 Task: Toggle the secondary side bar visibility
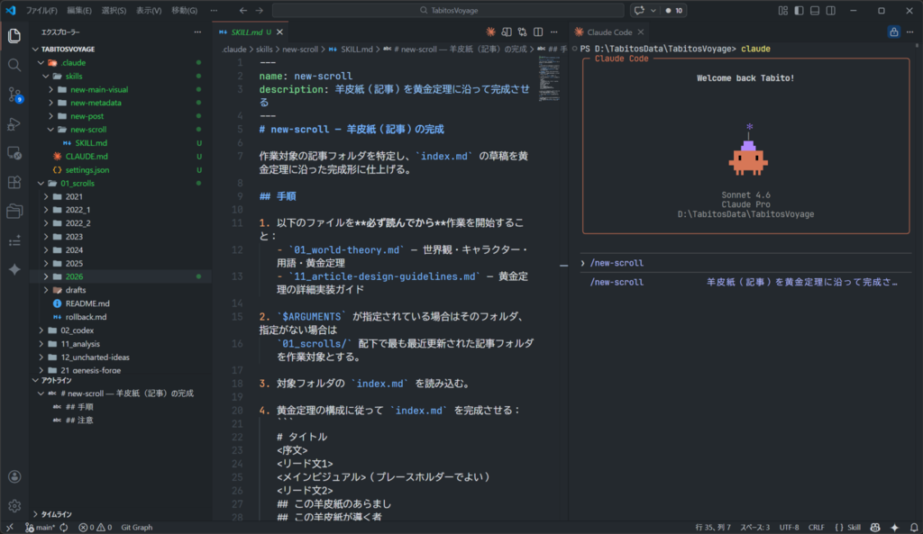830,11
